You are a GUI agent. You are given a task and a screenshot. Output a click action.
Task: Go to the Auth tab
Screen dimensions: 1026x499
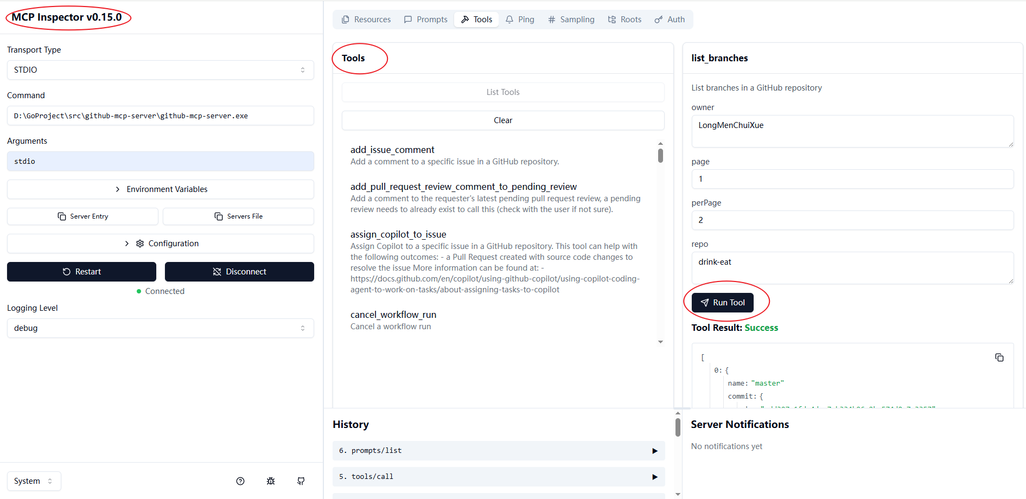pyautogui.click(x=670, y=20)
